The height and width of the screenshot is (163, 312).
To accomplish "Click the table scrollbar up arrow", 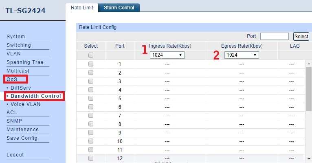I will pyautogui.click(x=309, y=64).
